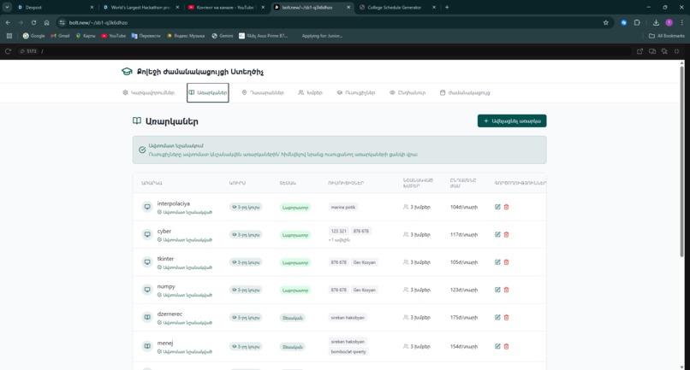The height and width of the screenshot is (370, 690).
Task: Click the preview path field after 5173
Action: (x=335, y=51)
